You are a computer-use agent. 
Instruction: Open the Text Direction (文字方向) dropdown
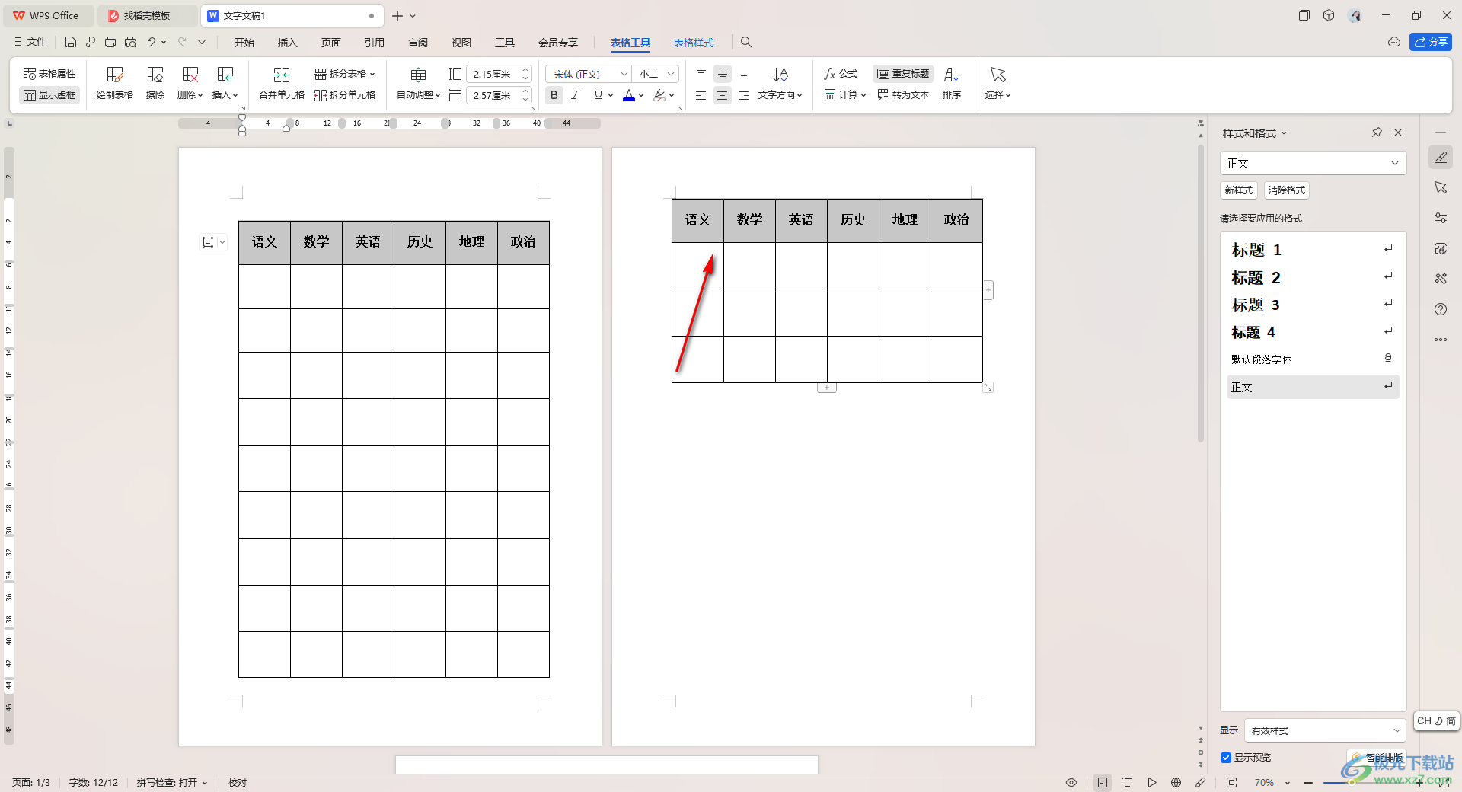tap(780, 95)
